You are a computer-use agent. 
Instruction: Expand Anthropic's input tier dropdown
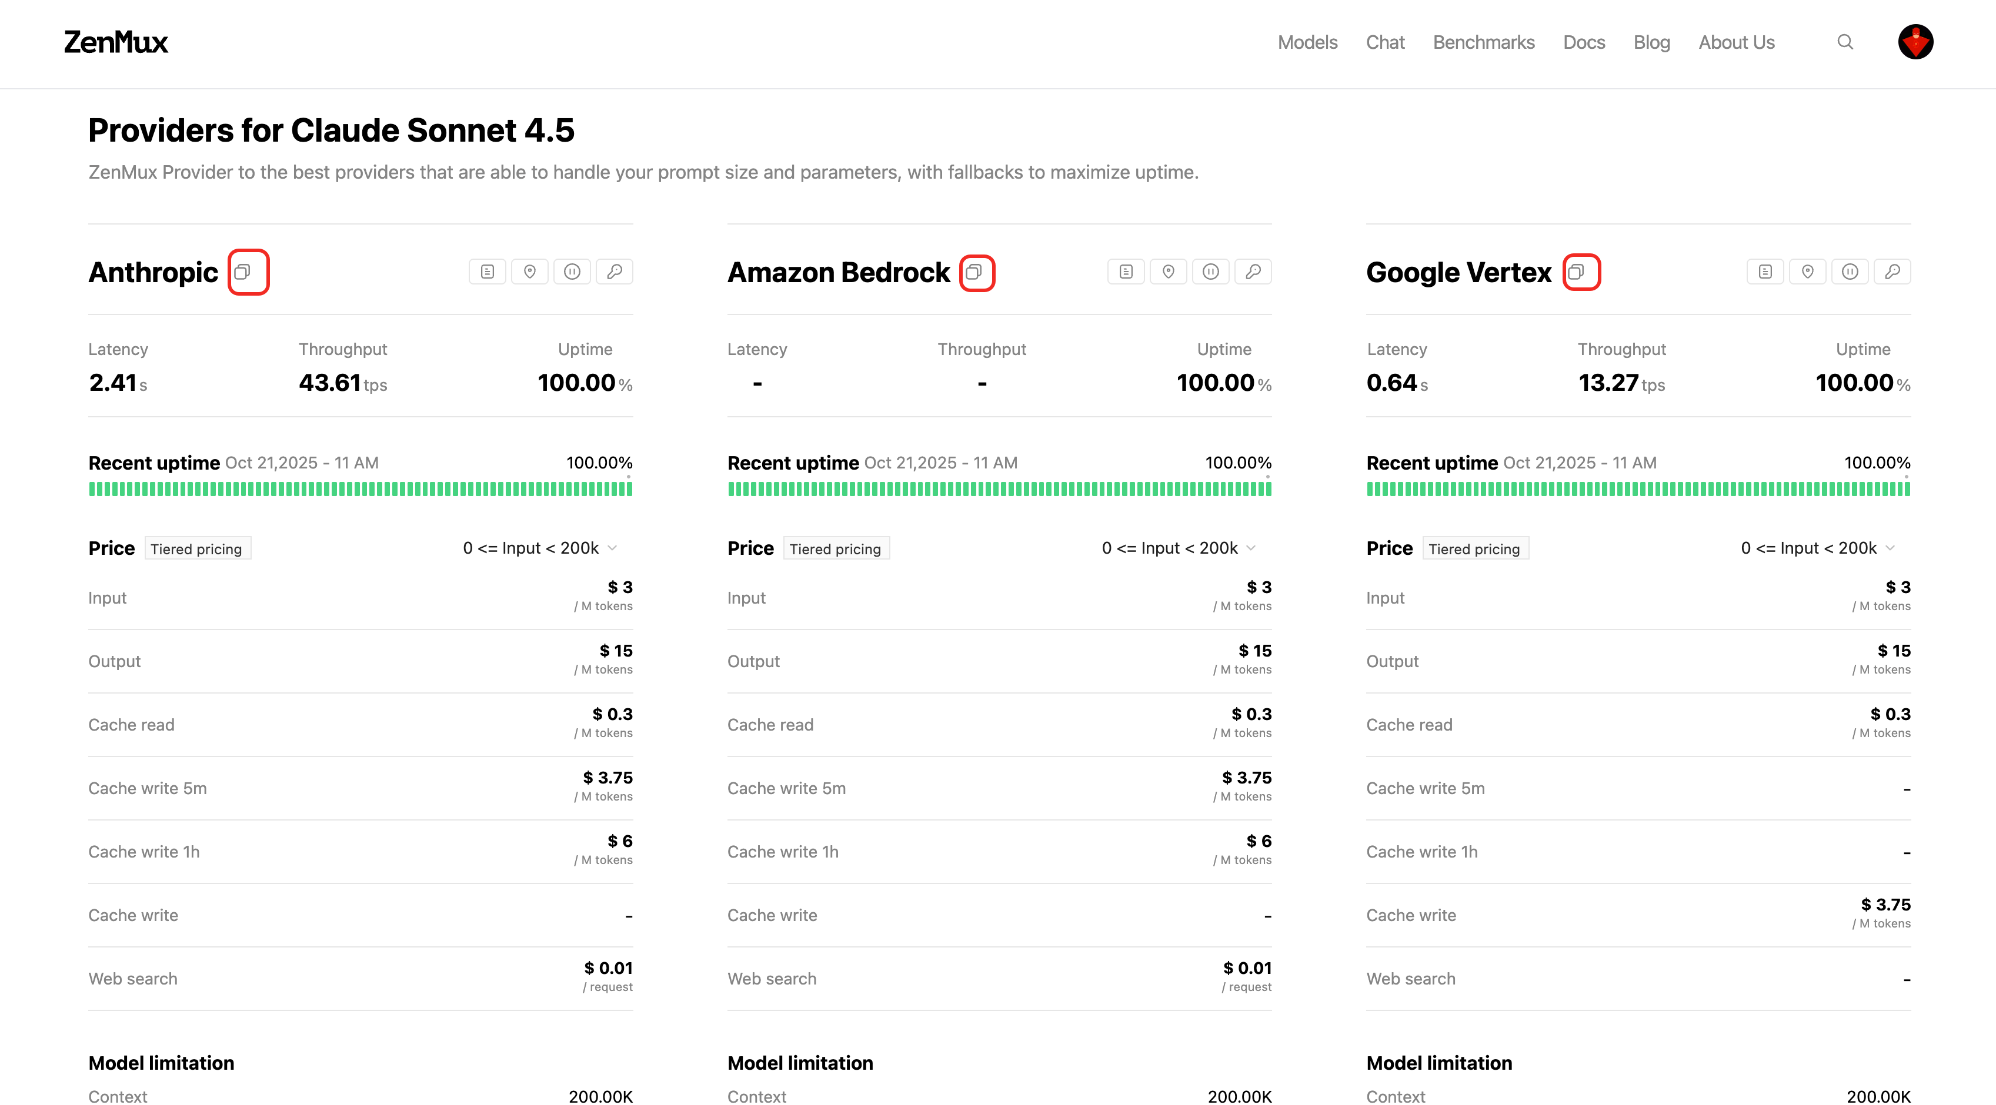(x=540, y=548)
